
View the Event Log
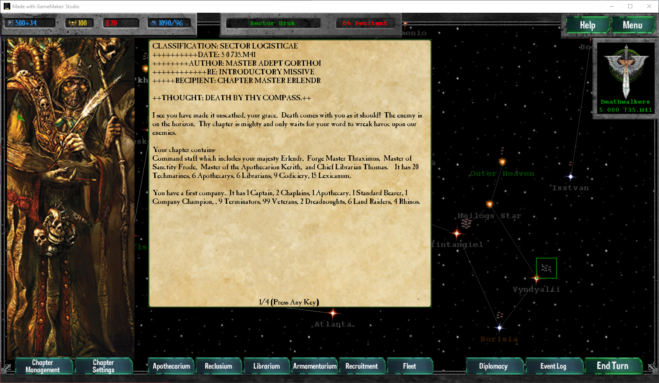coord(553,366)
